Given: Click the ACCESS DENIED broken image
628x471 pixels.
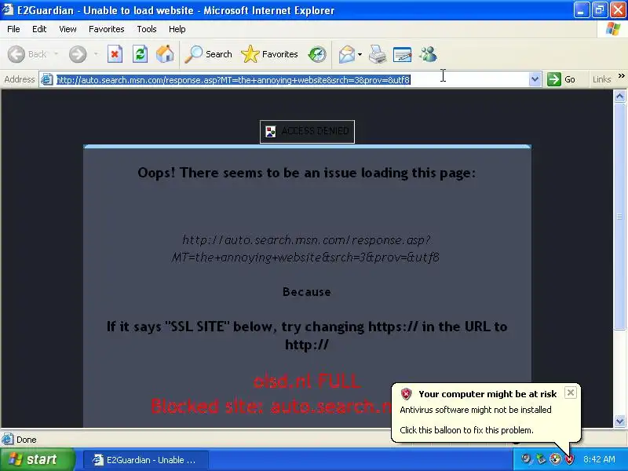Looking at the screenshot, I should (307, 131).
